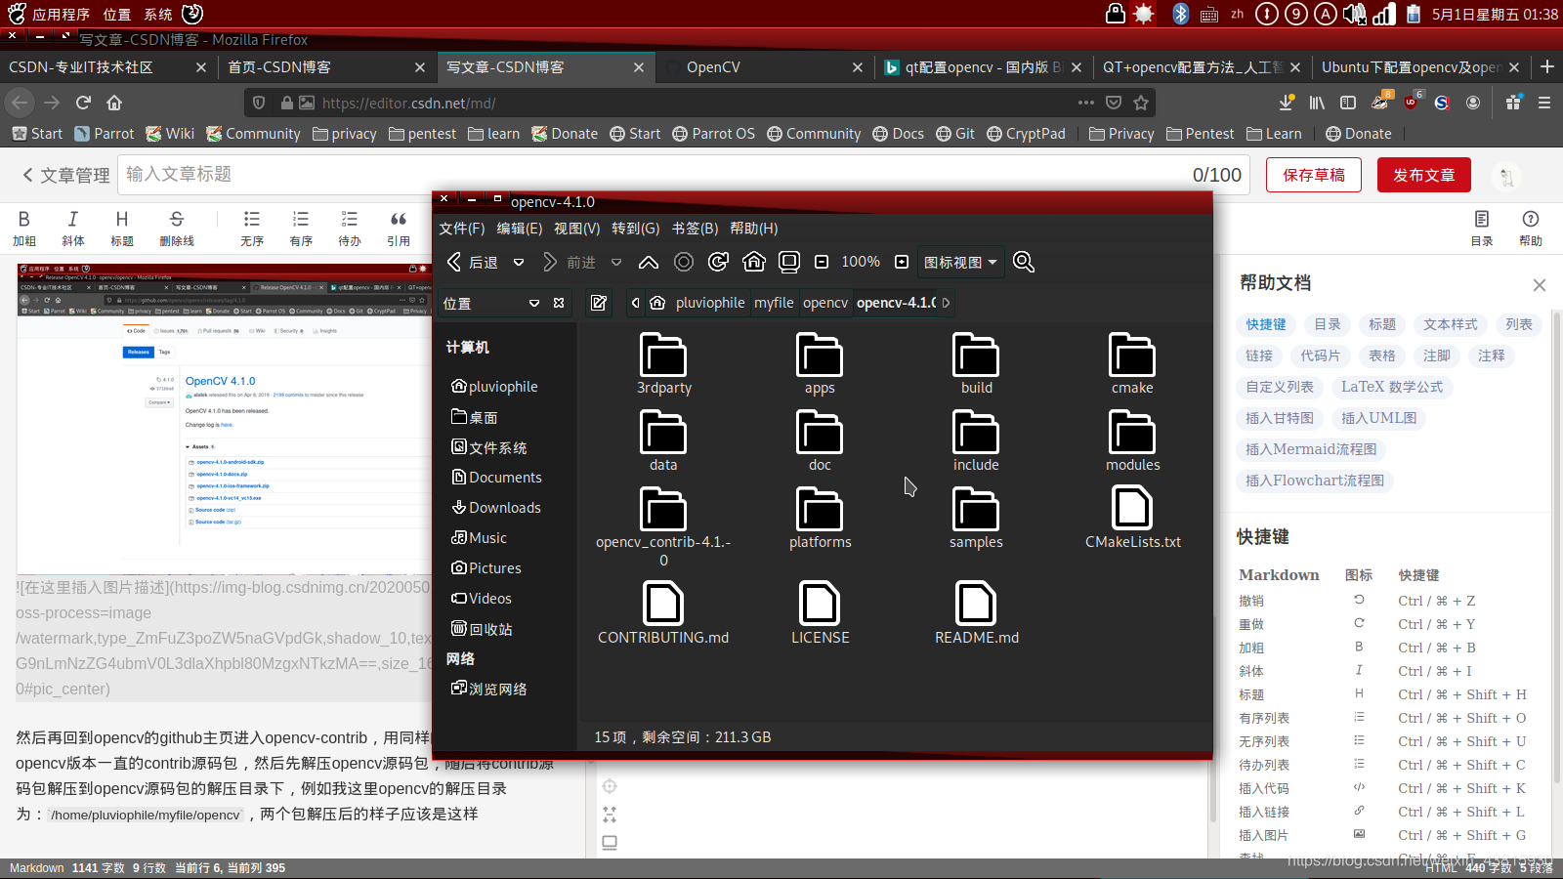Viewport: 1563px width, 879px height.
Task: Insert heading 标题 in editor toolbar
Action: coord(122,229)
